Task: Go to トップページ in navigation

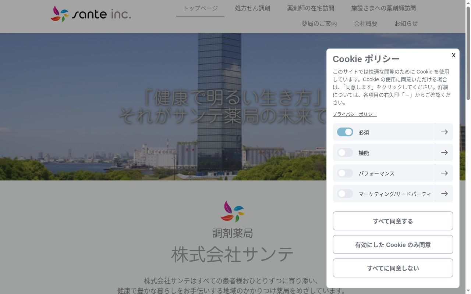Action: coord(201,8)
